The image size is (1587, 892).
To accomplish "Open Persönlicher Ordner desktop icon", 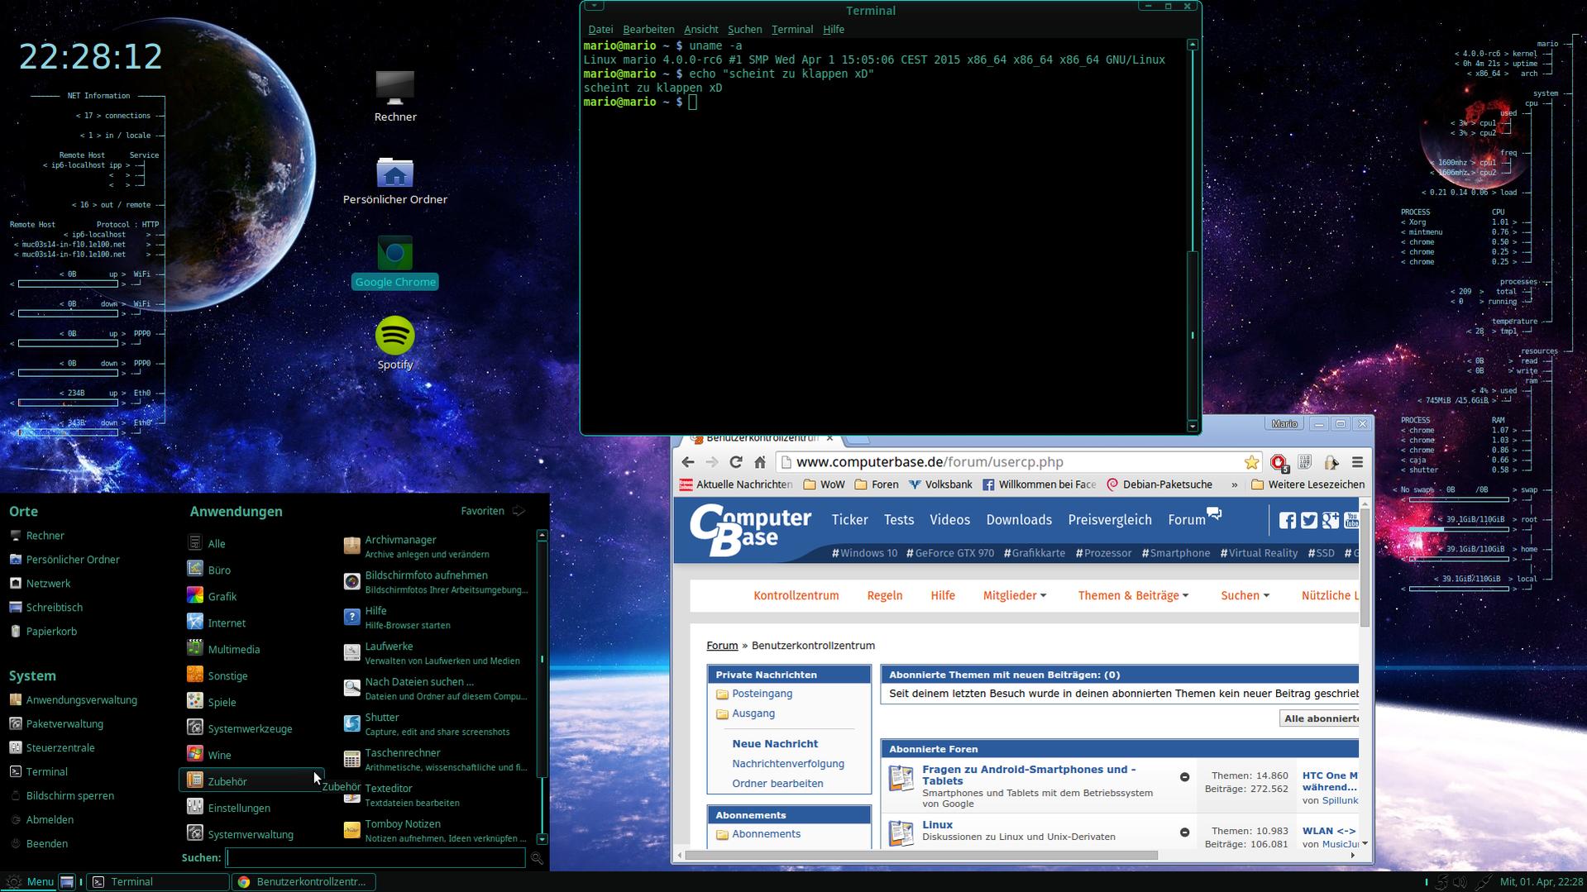I will coord(394,180).
